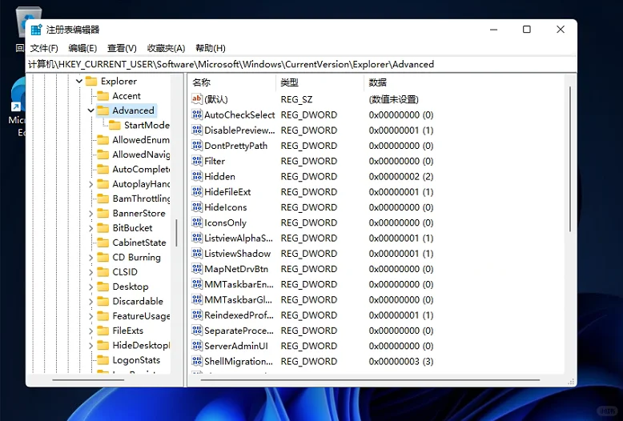
Task: Click the Advanced folder icon
Action: tap(103, 110)
